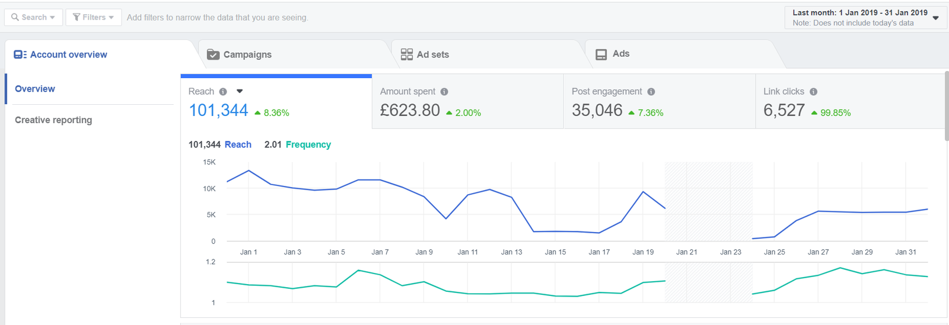This screenshot has width=949, height=325.
Task: Click the Ads tab icon
Action: [601, 54]
